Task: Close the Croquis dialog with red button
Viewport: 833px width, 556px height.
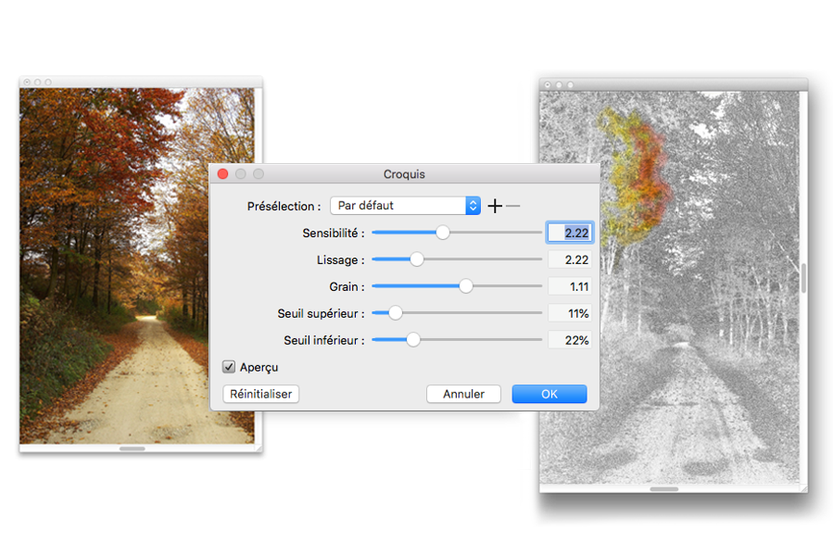Action: point(222,174)
